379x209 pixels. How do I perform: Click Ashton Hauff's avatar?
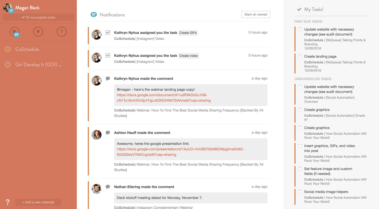coord(97,135)
